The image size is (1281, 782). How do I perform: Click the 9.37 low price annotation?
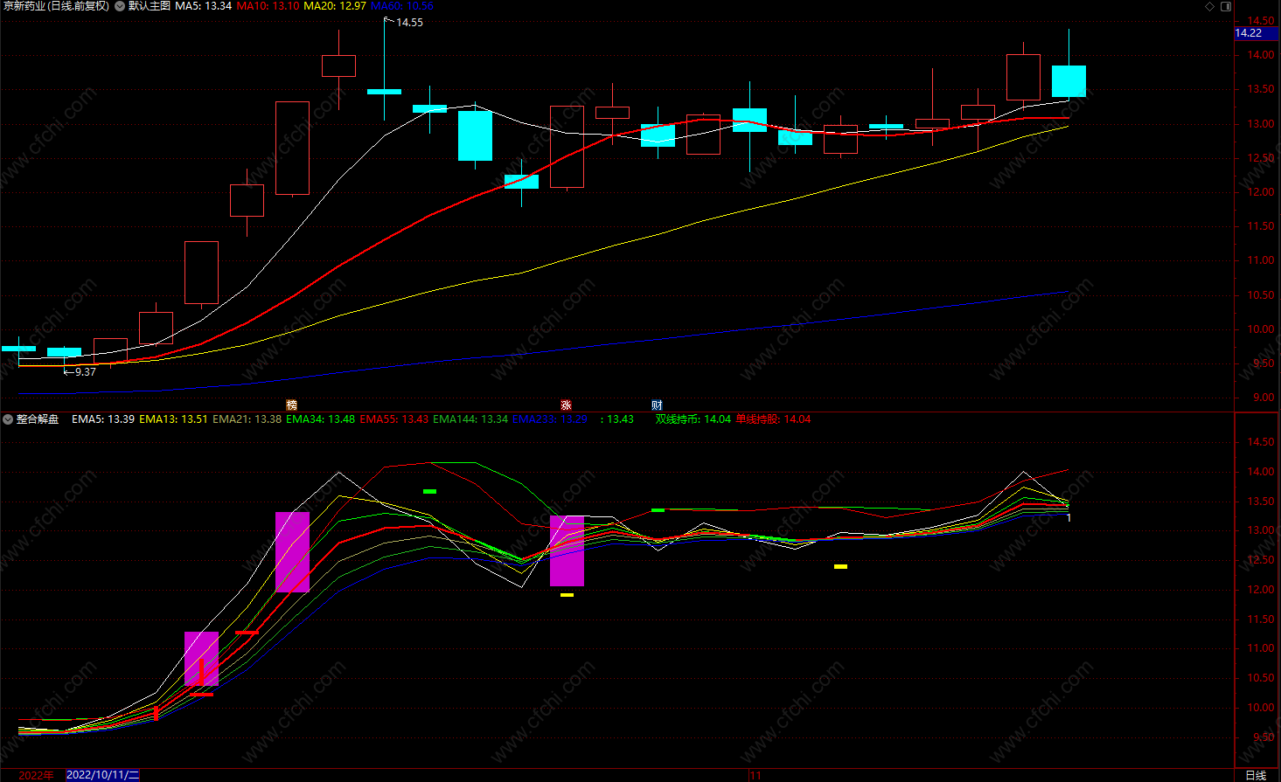86,372
